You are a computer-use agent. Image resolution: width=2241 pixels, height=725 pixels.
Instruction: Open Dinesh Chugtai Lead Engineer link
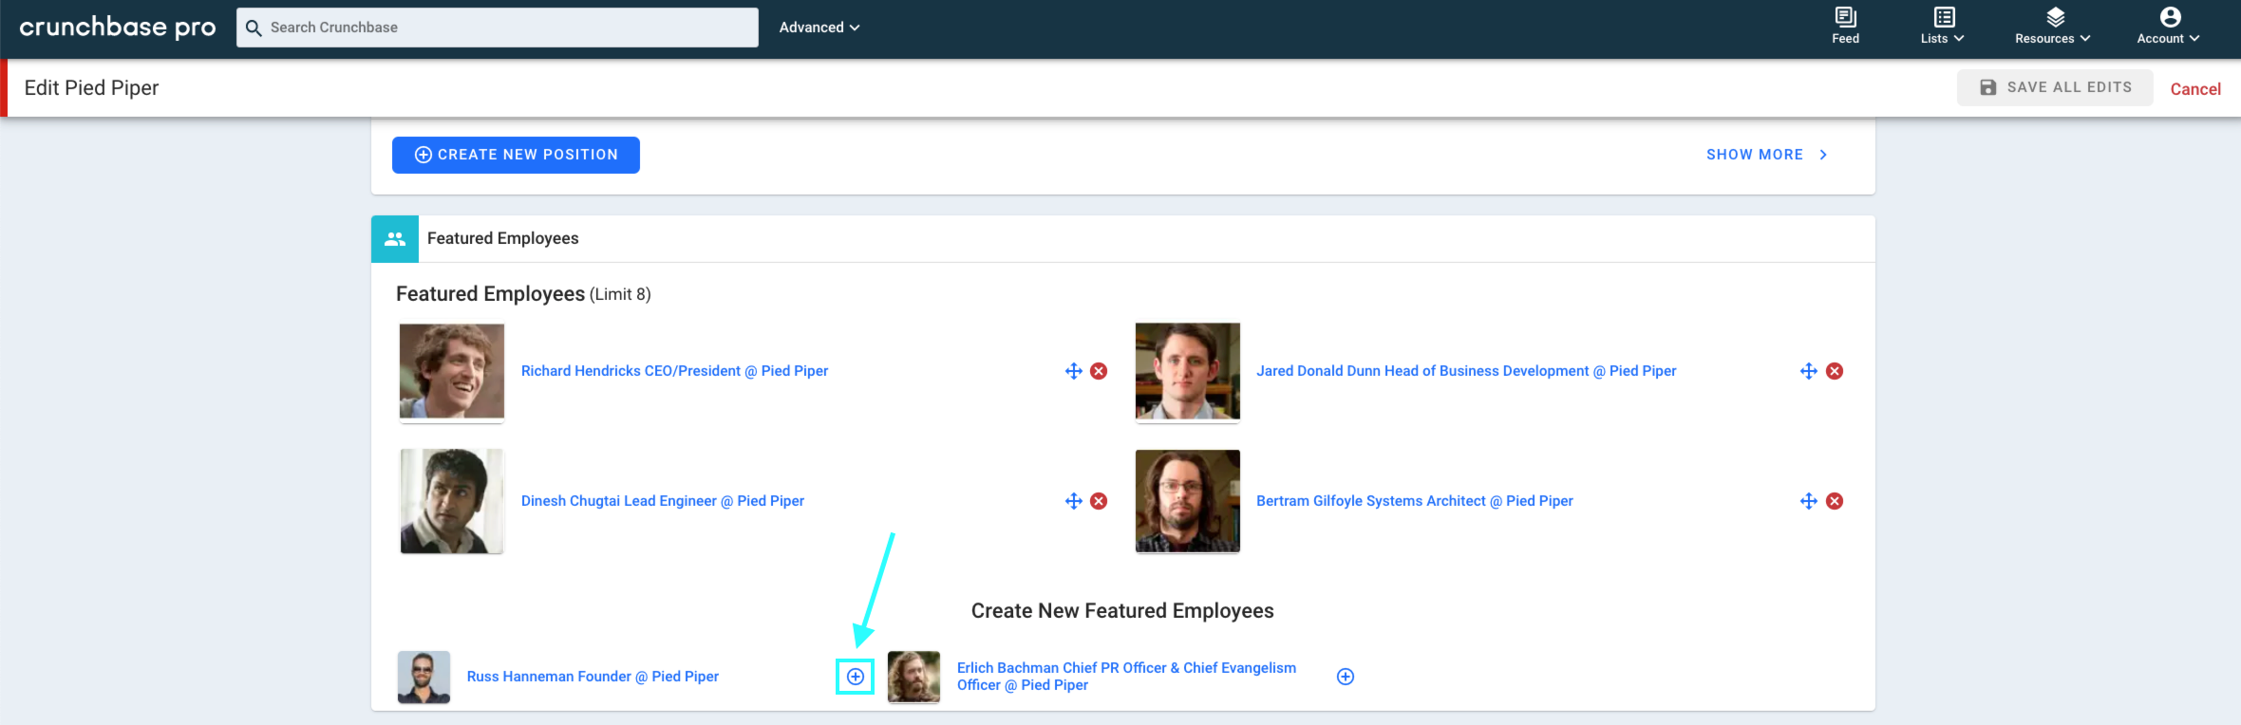[x=663, y=501]
